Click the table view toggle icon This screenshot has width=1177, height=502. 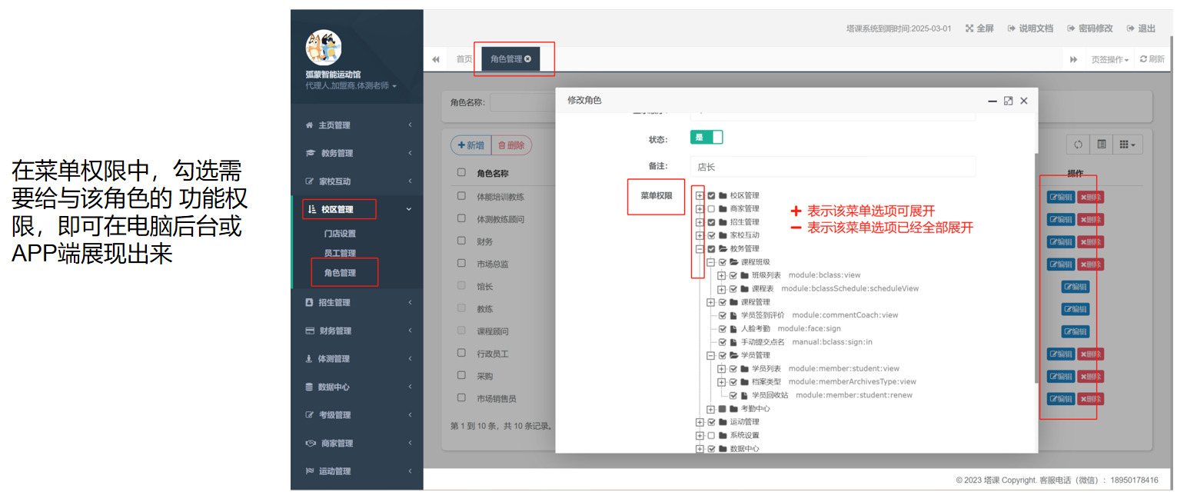click(1102, 145)
